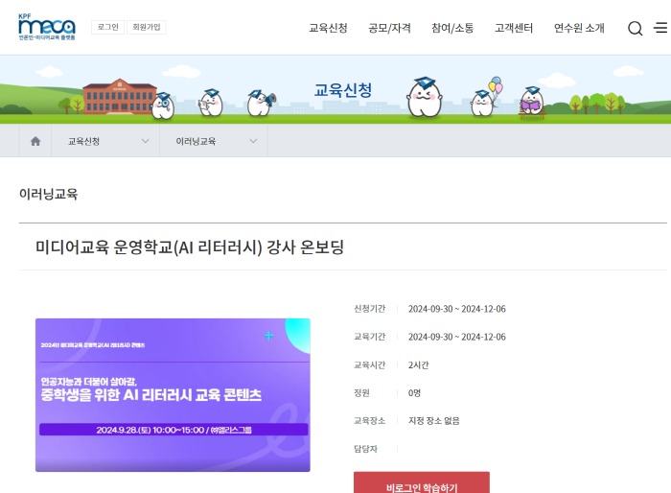
Task: Select 참여/소통 in navigation bar
Action: 452,28
